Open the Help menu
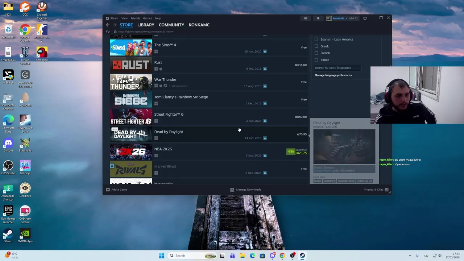Viewport: 464px width, 261px height. click(x=158, y=18)
